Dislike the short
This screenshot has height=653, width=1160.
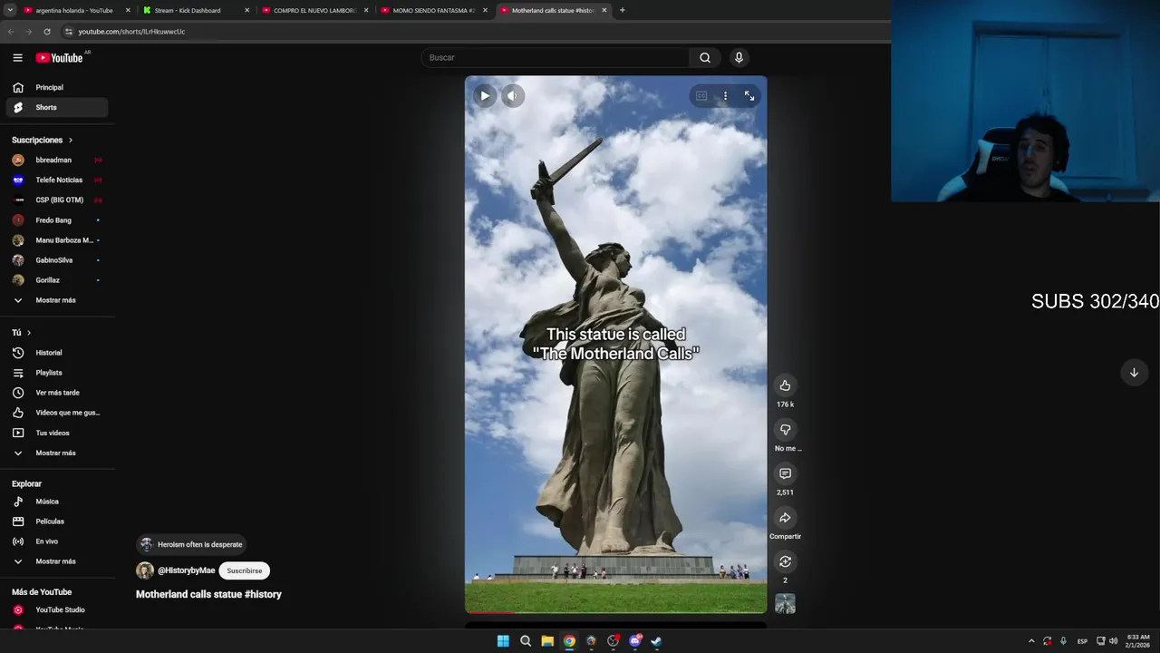[785, 429]
